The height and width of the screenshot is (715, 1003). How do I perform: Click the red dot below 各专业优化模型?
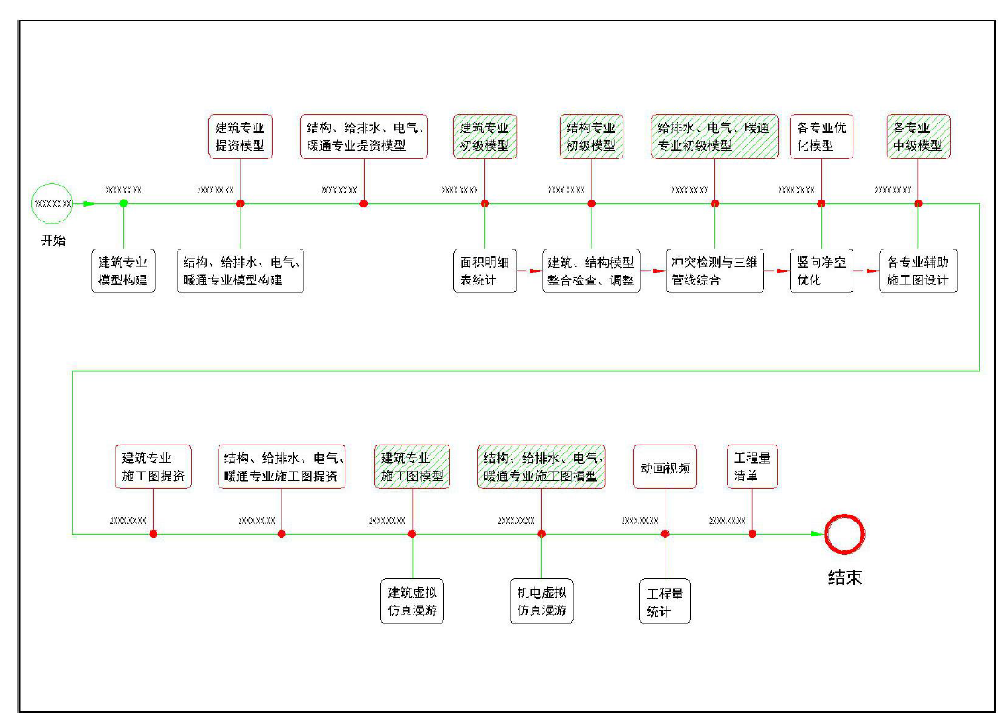point(821,204)
